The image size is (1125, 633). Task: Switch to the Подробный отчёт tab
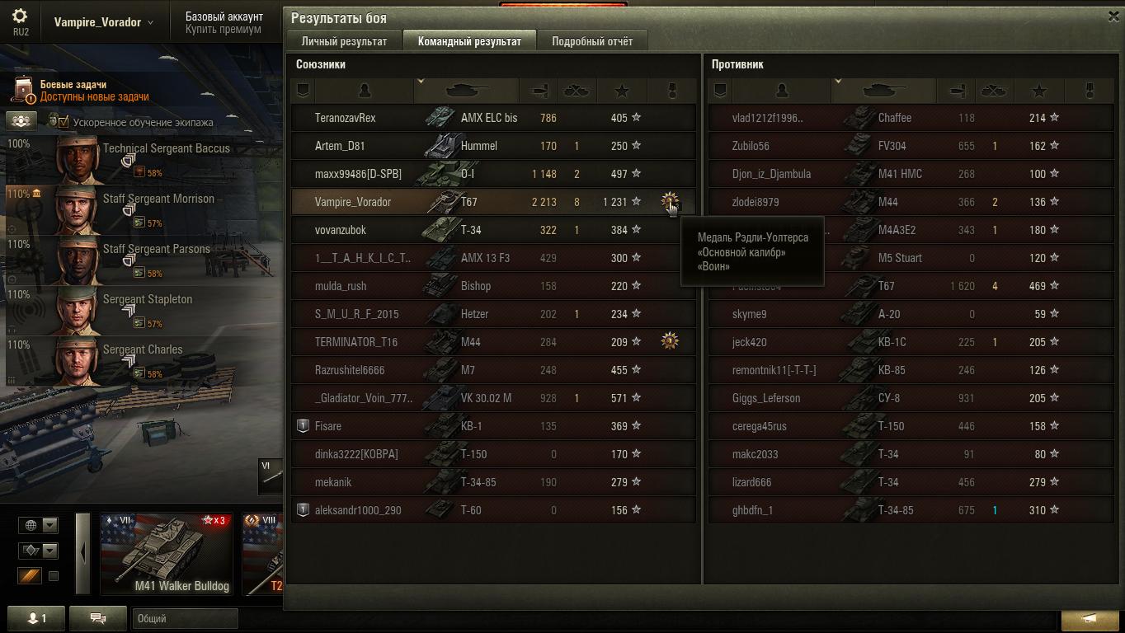point(592,41)
